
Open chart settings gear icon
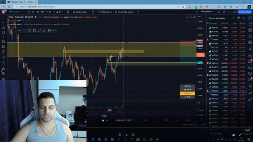(x=224, y=12)
